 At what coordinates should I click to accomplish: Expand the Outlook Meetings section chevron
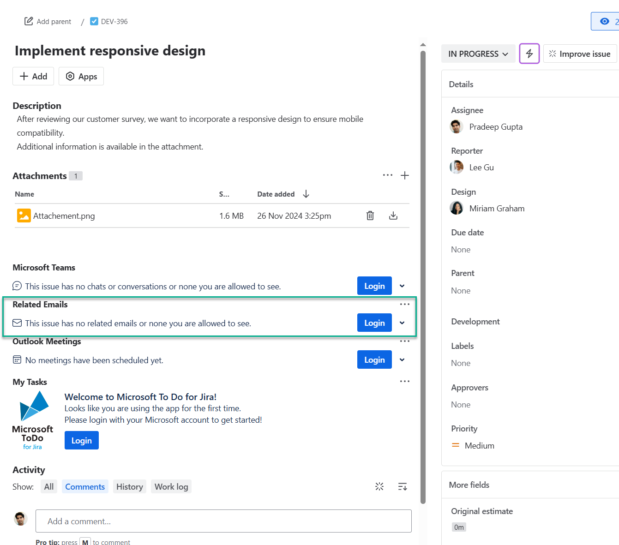[x=402, y=360]
